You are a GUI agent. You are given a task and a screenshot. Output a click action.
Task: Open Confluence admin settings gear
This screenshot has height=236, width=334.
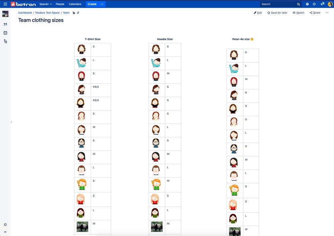tap(314, 4)
